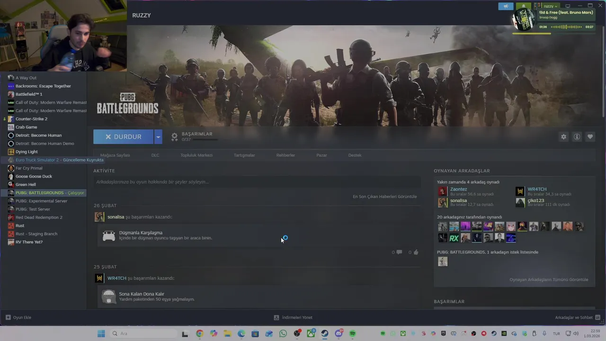The image size is (606, 341).
Task: Open the DLC tab
Action: coord(155,155)
